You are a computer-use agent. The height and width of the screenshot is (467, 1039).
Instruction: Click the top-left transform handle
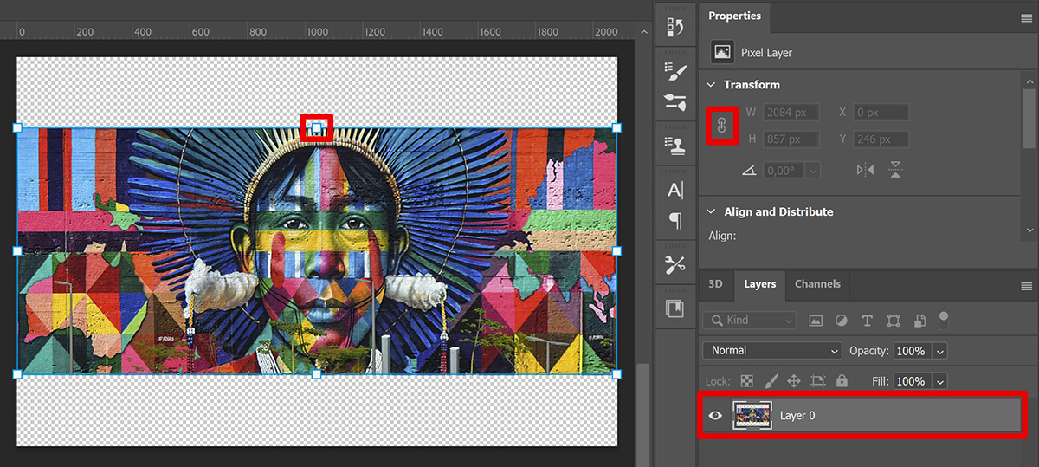17,127
